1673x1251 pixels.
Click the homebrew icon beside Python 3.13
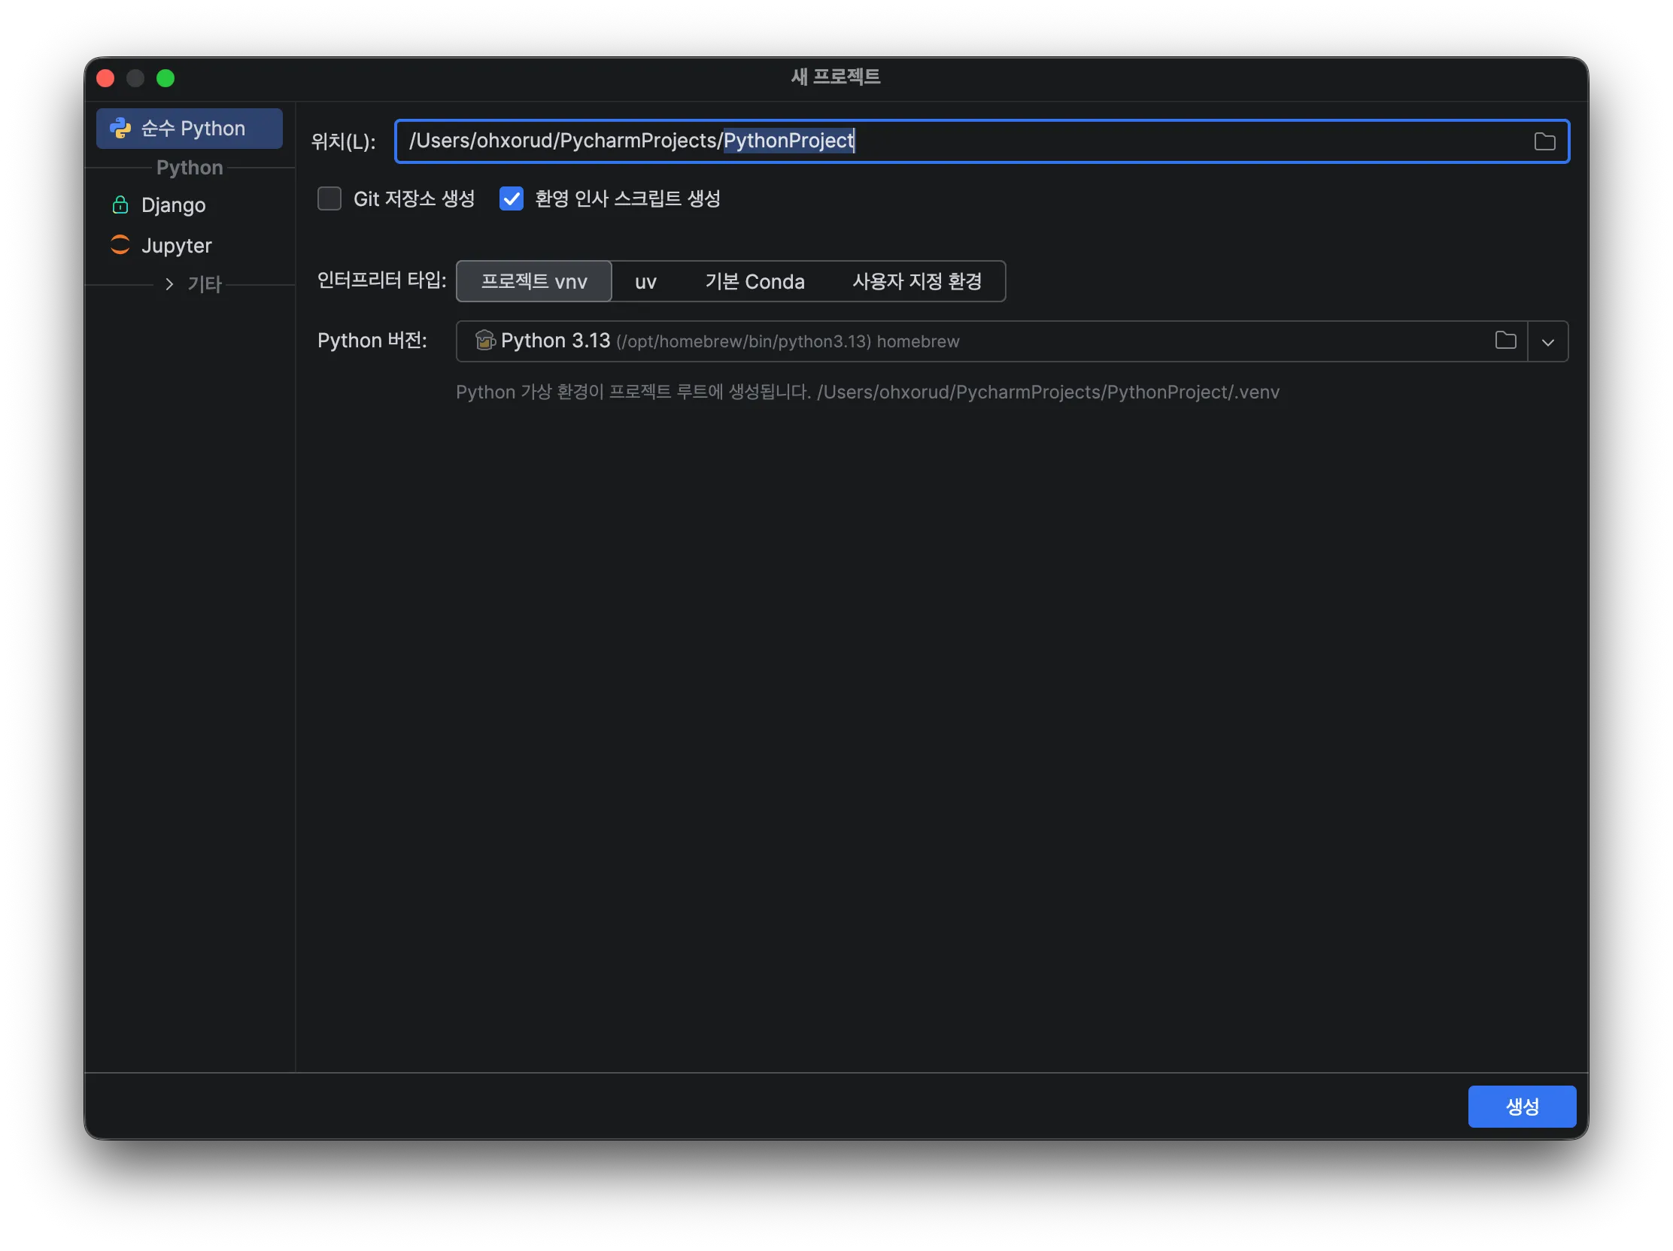[484, 341]
